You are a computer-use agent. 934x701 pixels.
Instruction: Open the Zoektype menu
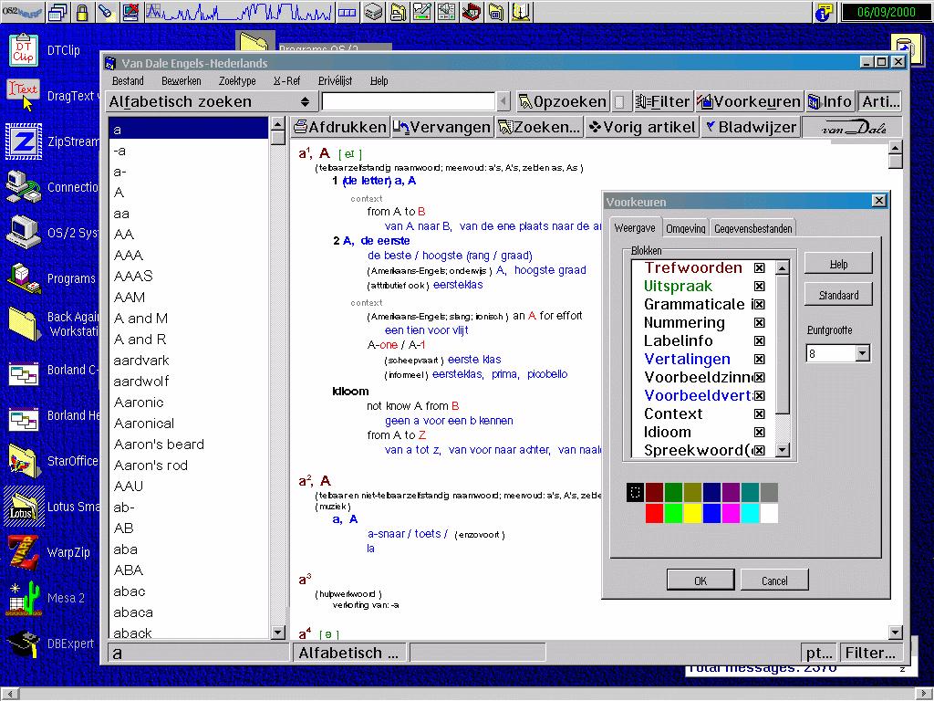point(237,81)
